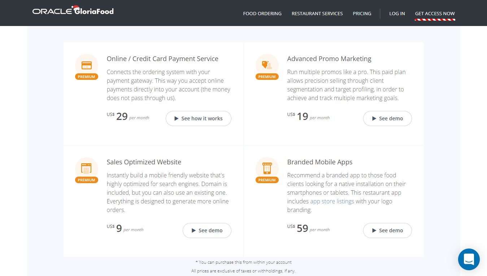Image resolution: width=487 pixels, height=276 pixels.
Task: Click the PREMIUM badge under the payment icon
Action: pyautogui.click(x=87, y=77)
